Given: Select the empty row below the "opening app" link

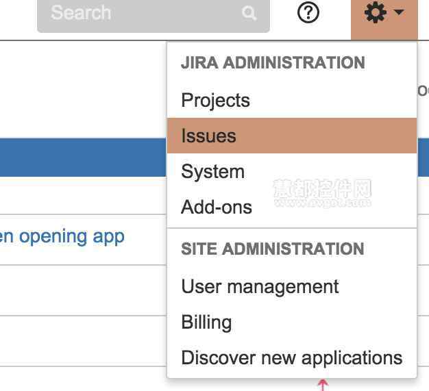Looking at the screenshot, I should (x=83, y=290).
